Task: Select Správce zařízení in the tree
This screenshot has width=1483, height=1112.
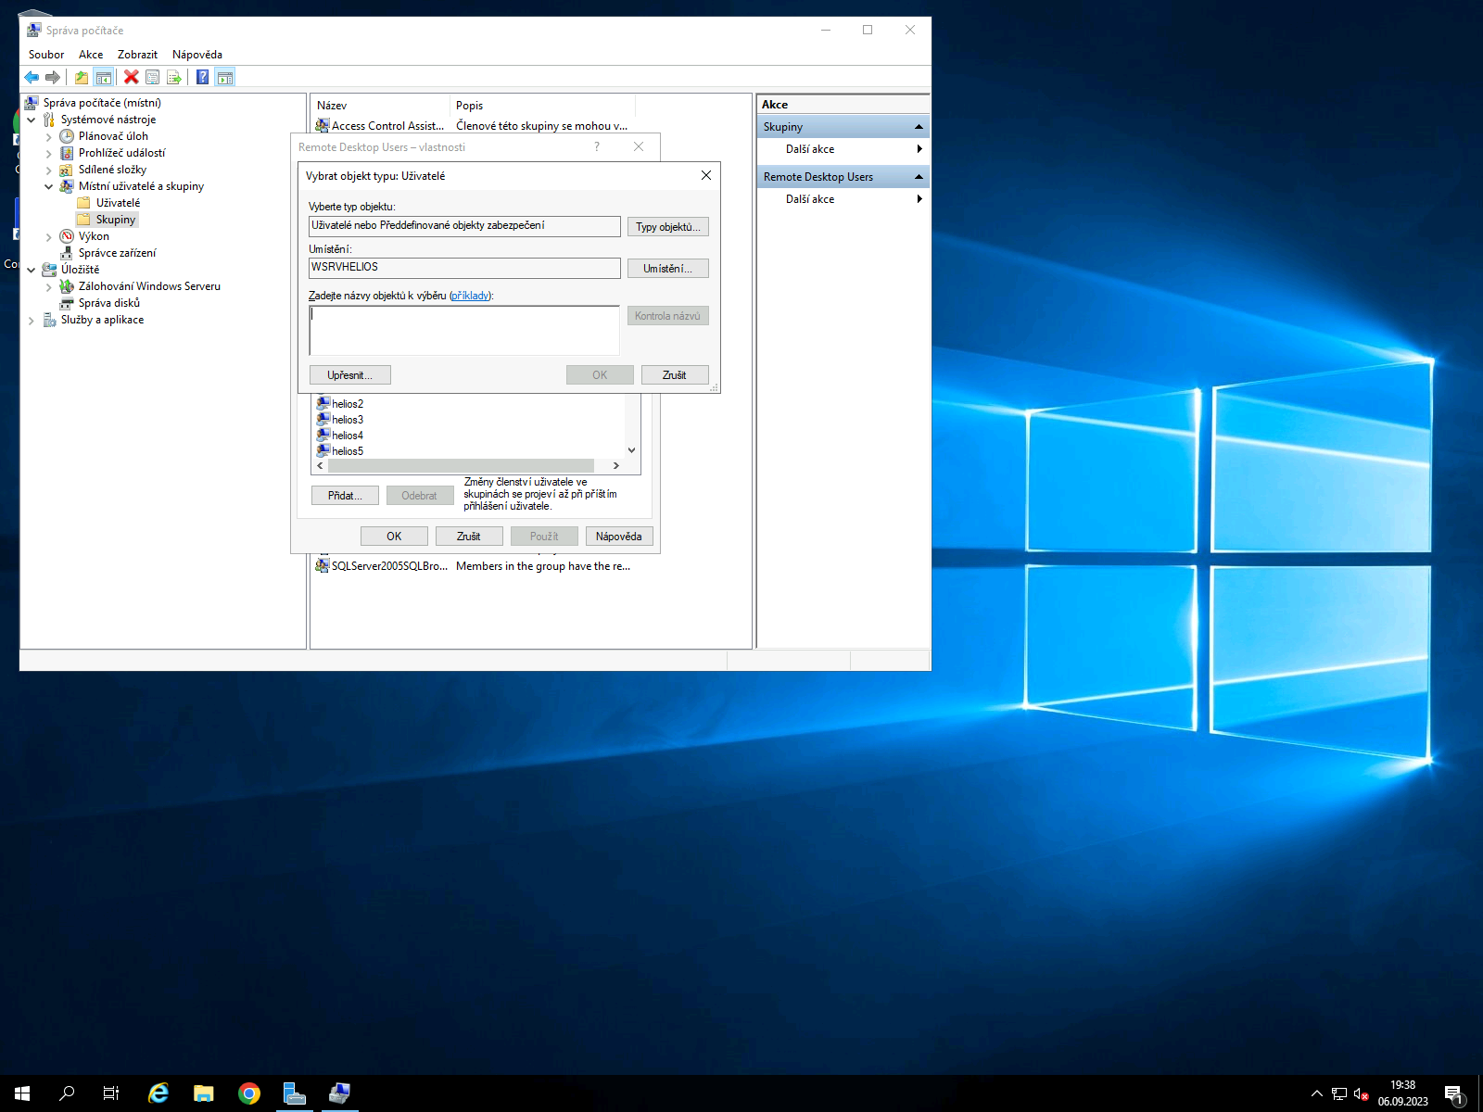Action: coord(117,253)
